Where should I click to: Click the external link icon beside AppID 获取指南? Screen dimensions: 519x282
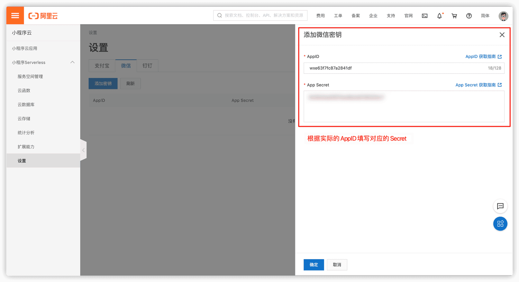pos(500,57)
